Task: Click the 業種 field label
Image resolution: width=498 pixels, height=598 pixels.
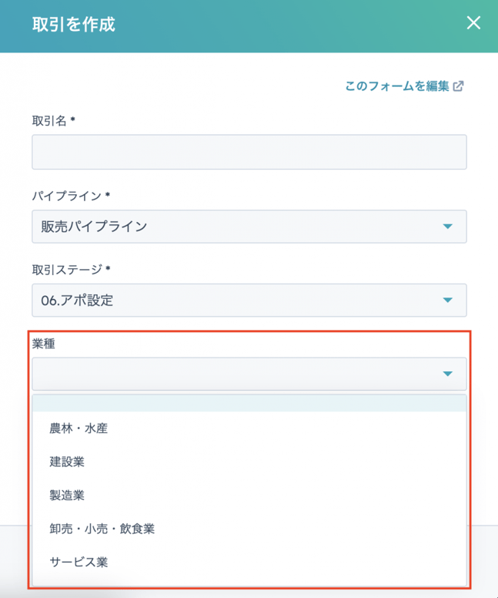Action: 43,344
